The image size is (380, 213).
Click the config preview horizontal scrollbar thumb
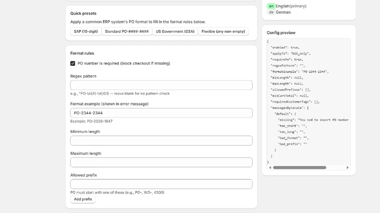click(x=300, y=168)
